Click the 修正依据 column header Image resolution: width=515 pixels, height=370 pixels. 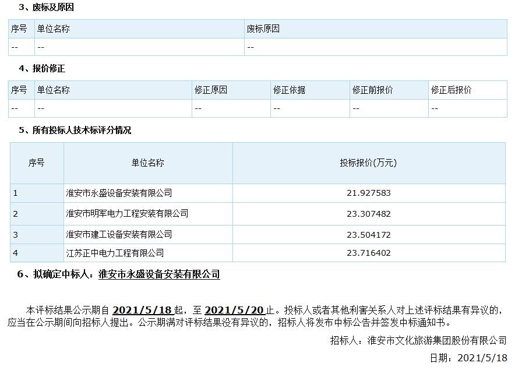click(x=290, y=90)
